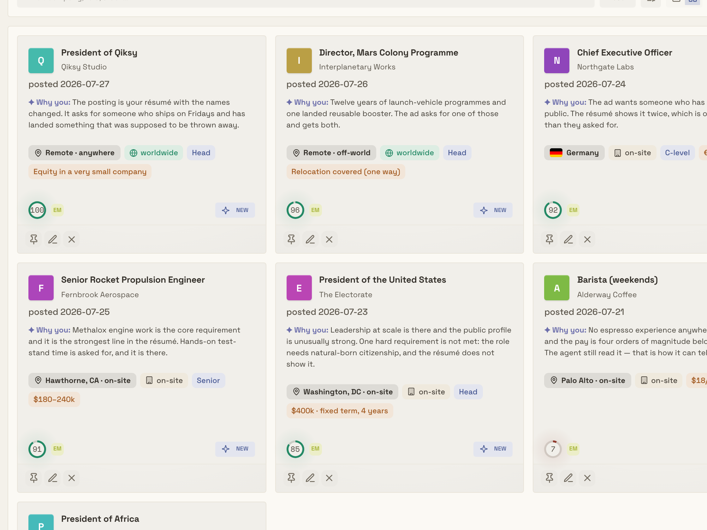707x530 pixels.
Task: Open the President of Africa job title
Action: (x=100, y=519)
